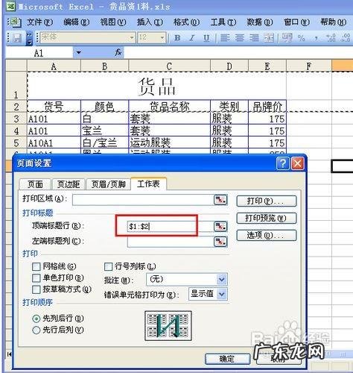Click Increase Decimal icon

(331, 38)
